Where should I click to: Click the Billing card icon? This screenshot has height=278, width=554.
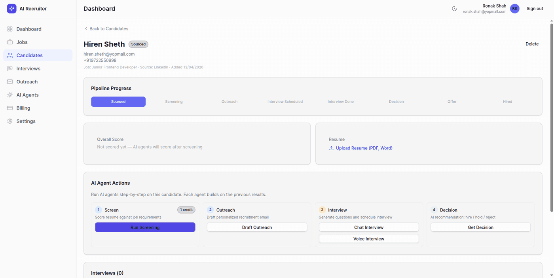pyautogui.click(x=10, y=108)
